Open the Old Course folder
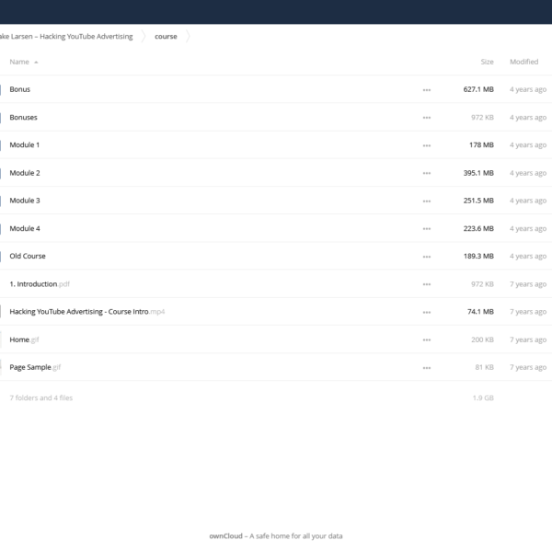 tap(28, 257)
